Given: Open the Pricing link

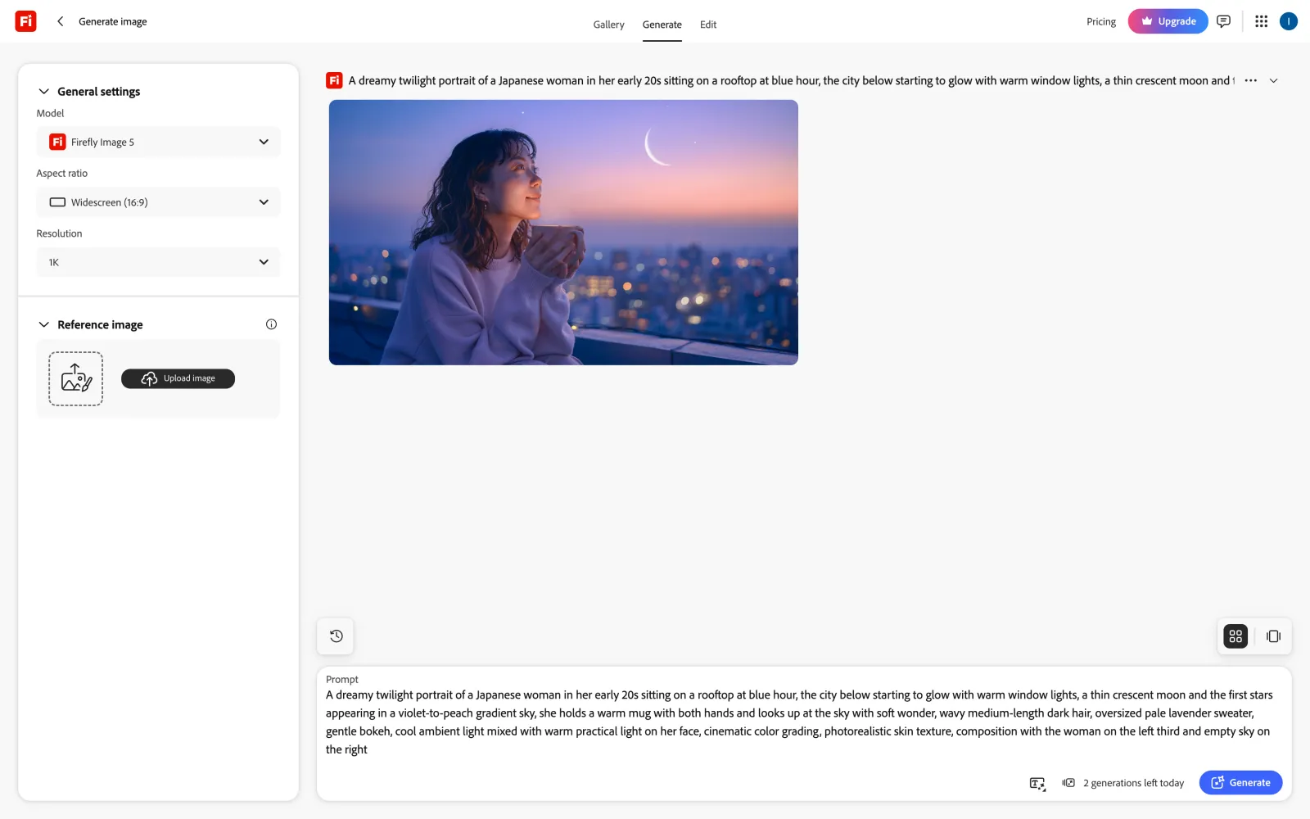Looking at the screenshot, I should coord(1101,22).
